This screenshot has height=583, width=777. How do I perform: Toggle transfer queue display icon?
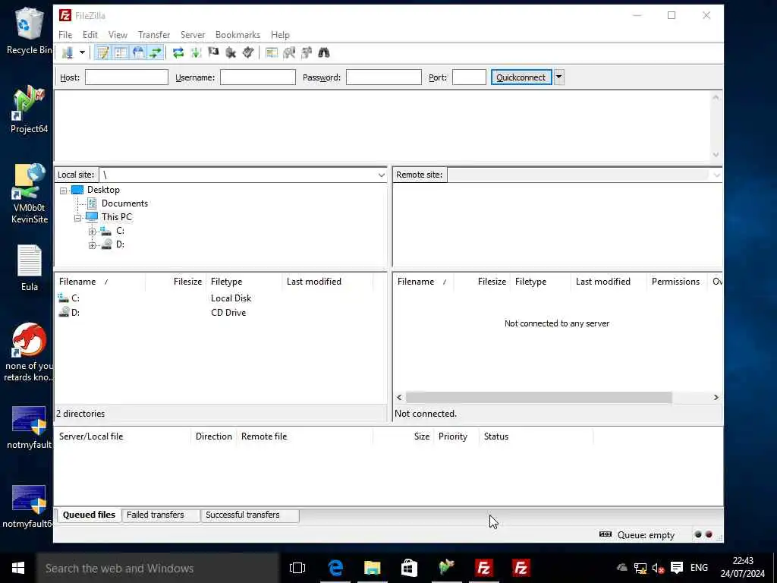coord(156,52)
